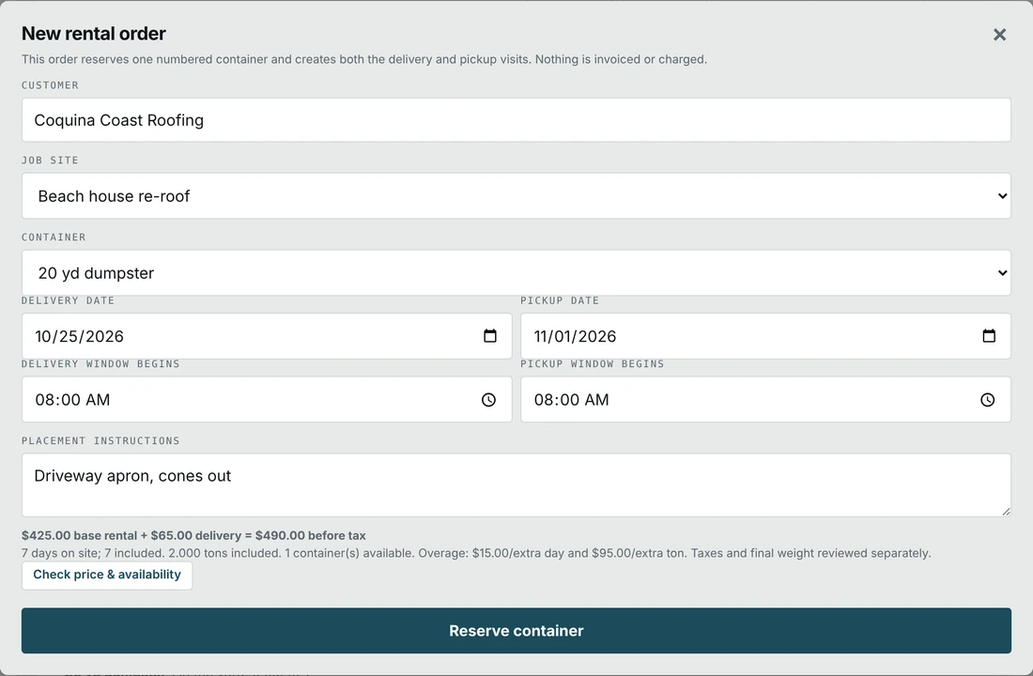This screenshot has width=1033, height=676.
Task: Click the pickup window clock icon
Action: (987, 400)
